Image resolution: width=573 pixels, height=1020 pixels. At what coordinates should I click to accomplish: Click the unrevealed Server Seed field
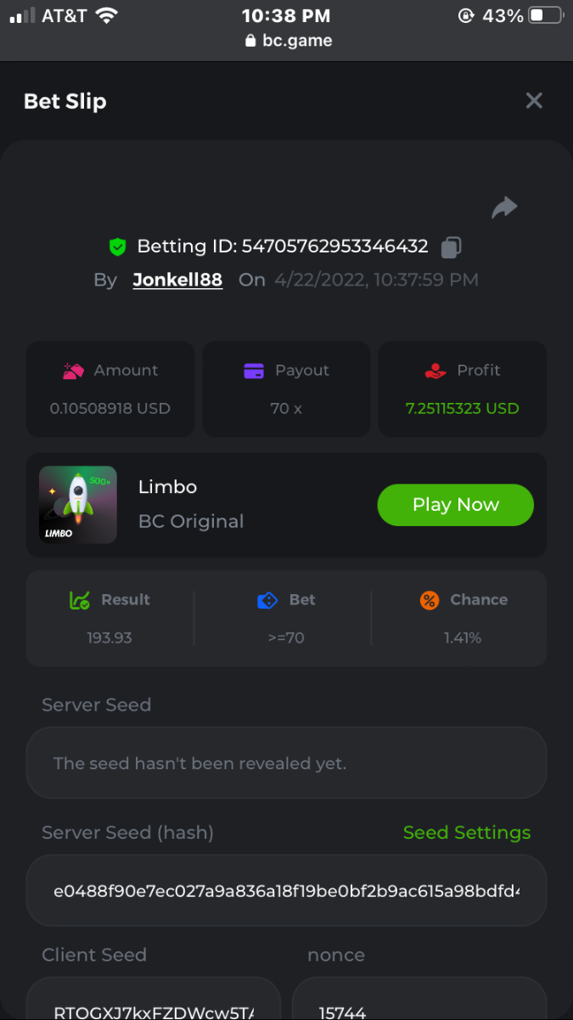click(x=286, y=763)
